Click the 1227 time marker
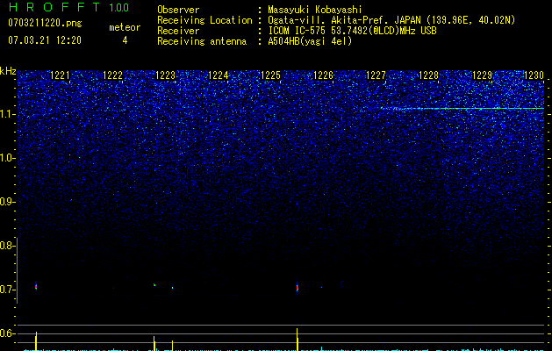 click(376, 75)
